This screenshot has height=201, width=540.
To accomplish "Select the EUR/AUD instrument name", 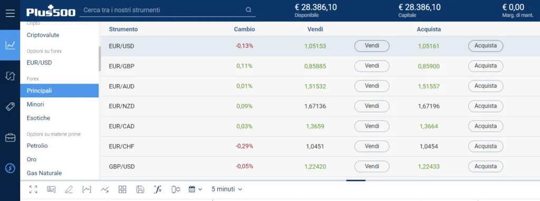I will tap(122, 86).
